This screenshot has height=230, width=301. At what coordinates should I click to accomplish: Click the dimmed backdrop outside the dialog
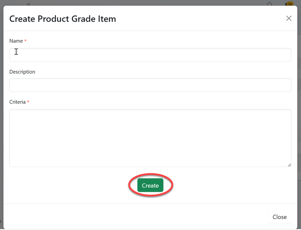pyautogui.click(x=2, y=115)
